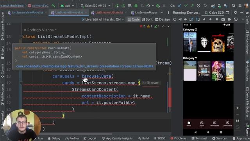The width and height of the screenshot is (250, 141).
Task: Switch editor to Code view
Action: point(134,20)
